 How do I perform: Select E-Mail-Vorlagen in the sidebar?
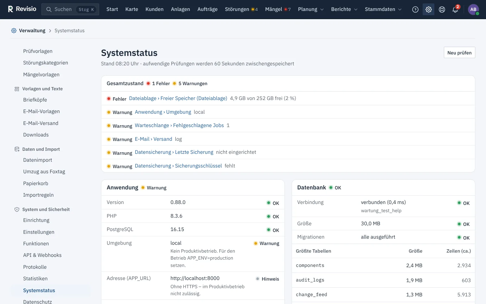41,111
